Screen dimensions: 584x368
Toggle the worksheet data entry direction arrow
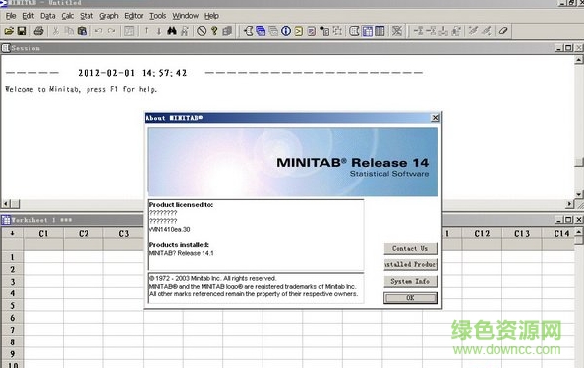click(13, 234)
